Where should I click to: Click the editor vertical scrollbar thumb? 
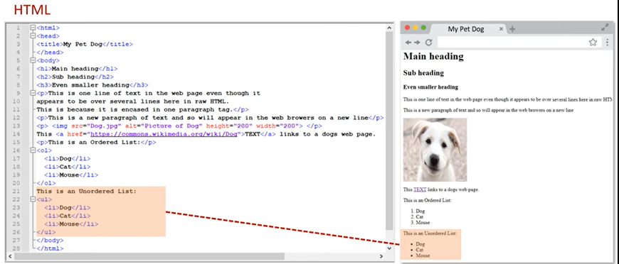tap(389, 131)
